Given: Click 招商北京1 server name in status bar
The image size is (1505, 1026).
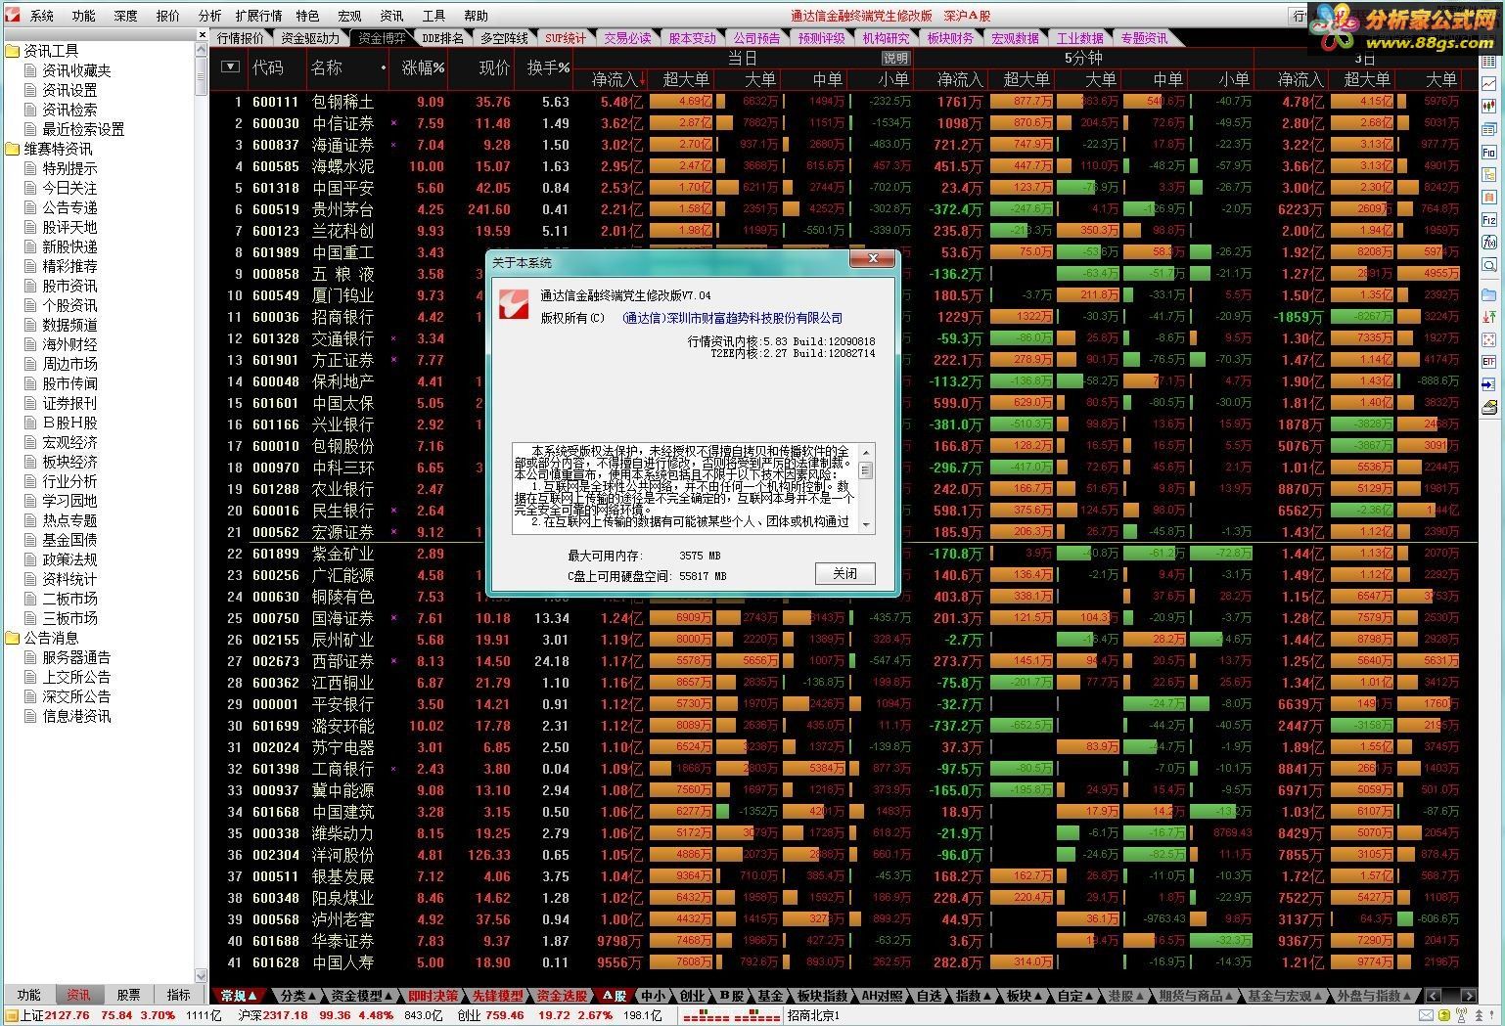Looking at the screenshot, I should coord(813,1015).
